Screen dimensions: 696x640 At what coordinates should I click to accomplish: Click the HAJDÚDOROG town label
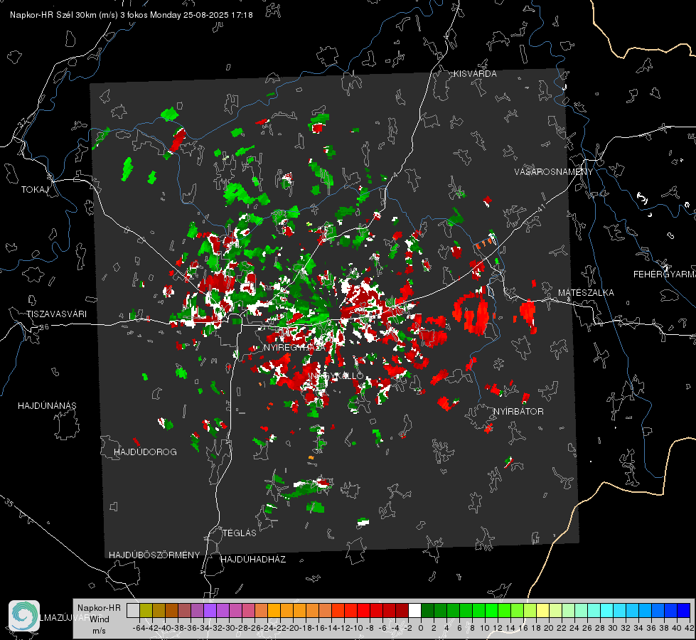[x=145, y=452]
